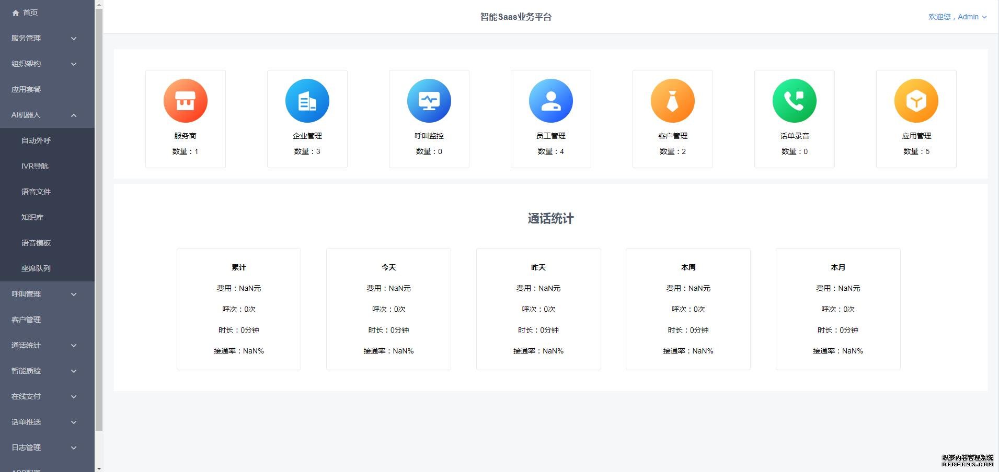Open the 客户管理 tie icon
This screenshot has width=999, height=472.
[x=672, y=101]
